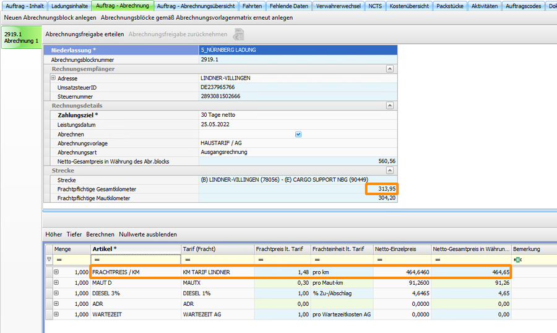Collapse the Rechnungsempfänger section
The image size is (557, 333).
coord(389,69)
